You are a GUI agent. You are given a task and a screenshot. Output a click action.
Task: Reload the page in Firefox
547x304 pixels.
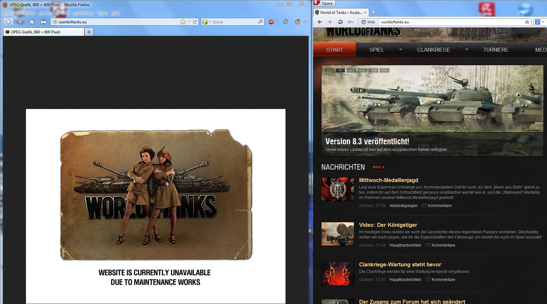point(195,22)
